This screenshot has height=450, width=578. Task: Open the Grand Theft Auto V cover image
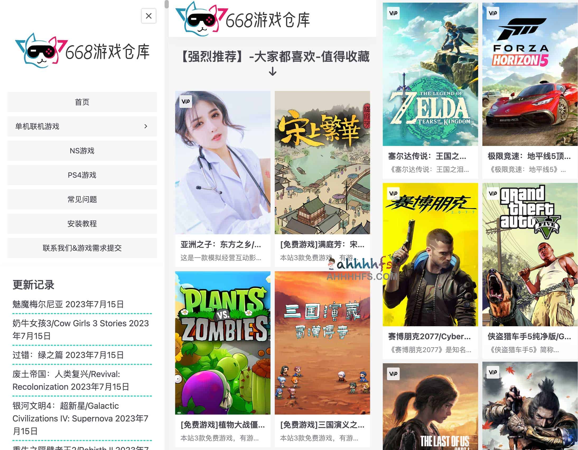coord(530,255)
